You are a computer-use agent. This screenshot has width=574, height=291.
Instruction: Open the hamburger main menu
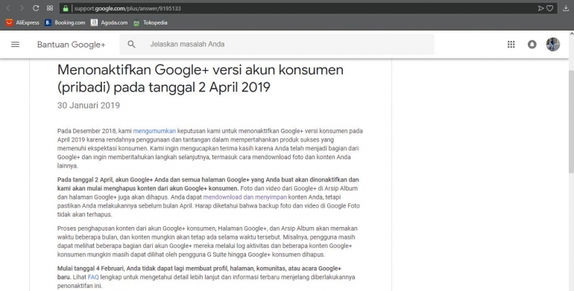click(15, 44)
